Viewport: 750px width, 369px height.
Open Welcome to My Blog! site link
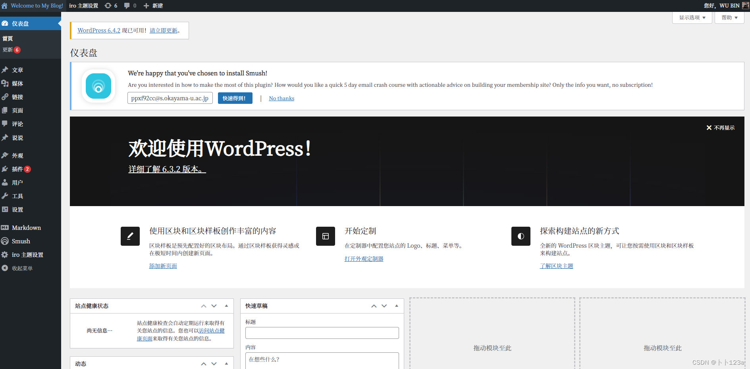click(x=37, y=6)
